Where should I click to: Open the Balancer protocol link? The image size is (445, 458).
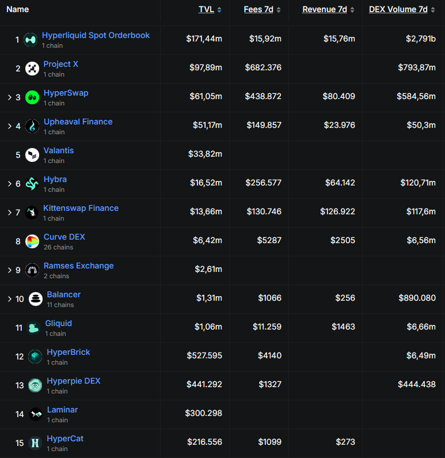point(64,294)
